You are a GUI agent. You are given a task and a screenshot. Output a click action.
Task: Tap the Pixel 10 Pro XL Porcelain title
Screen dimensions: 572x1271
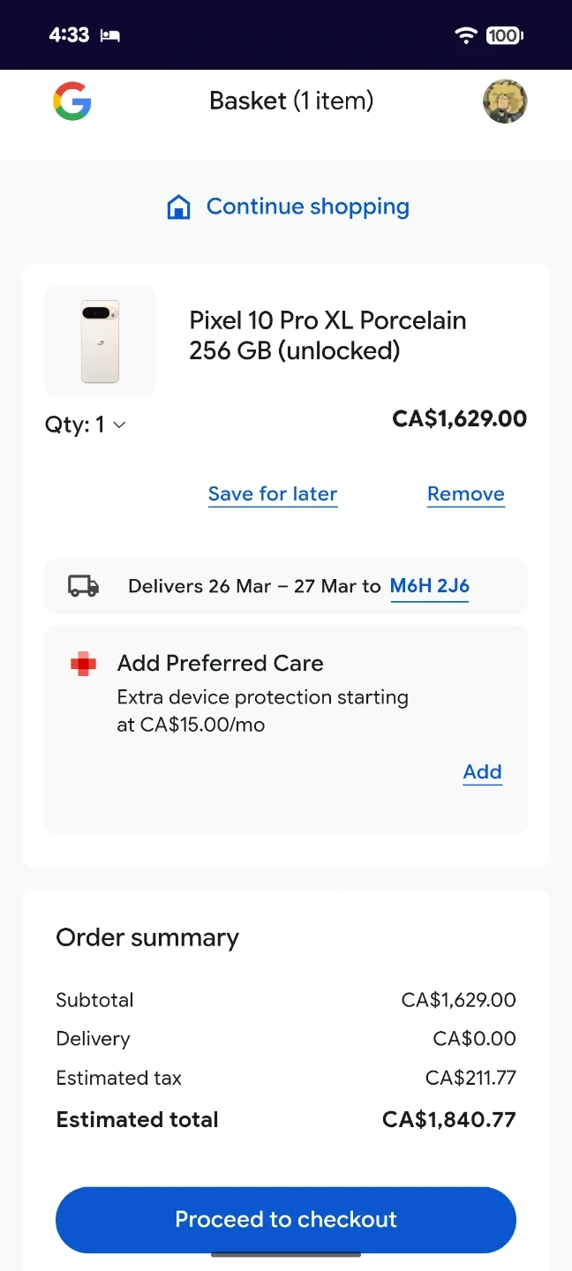click(327, 335)
